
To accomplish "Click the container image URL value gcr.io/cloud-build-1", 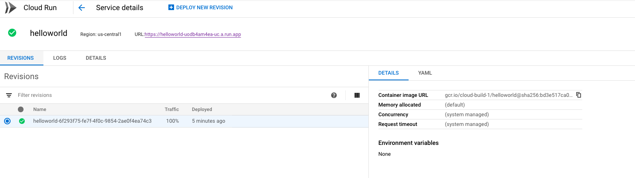I will point(509,95).
